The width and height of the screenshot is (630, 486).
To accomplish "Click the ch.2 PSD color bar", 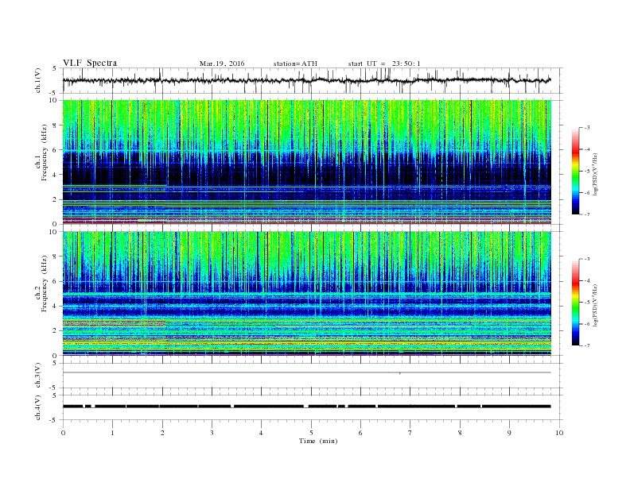I will [x=575, y=303].
